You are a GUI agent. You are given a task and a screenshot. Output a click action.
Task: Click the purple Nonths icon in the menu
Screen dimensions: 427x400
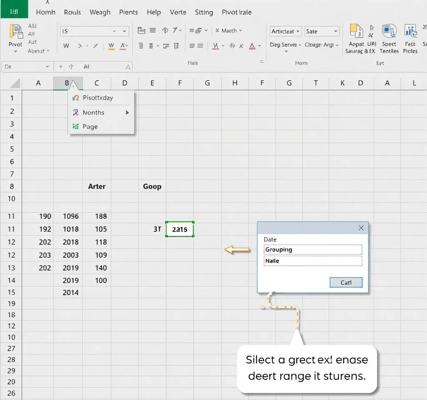coord(75,112)
